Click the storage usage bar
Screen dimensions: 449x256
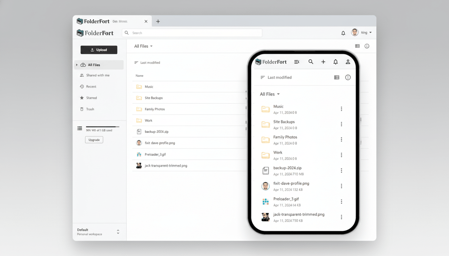point(102,127)
